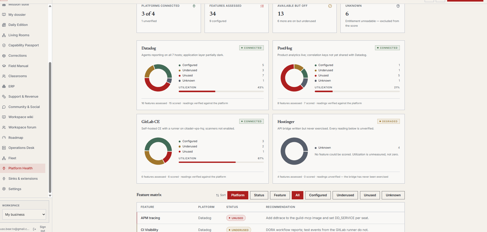Sort the feature matrix by Platform
Image resolution: width=487 pixels, height=232 pixels.
pos(238,195)
